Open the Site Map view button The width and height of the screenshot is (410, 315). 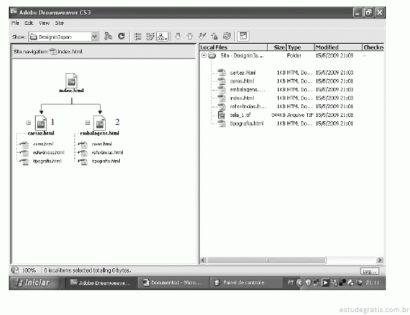[x=162, y=37]
